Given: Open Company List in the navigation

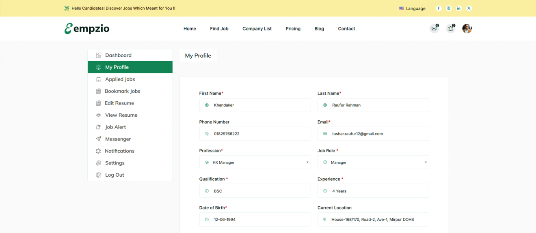Looking at the screenshot, I should click(257, 29).
